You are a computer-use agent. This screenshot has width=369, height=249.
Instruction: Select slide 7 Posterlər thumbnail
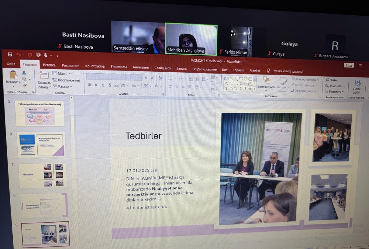point(42,175)
